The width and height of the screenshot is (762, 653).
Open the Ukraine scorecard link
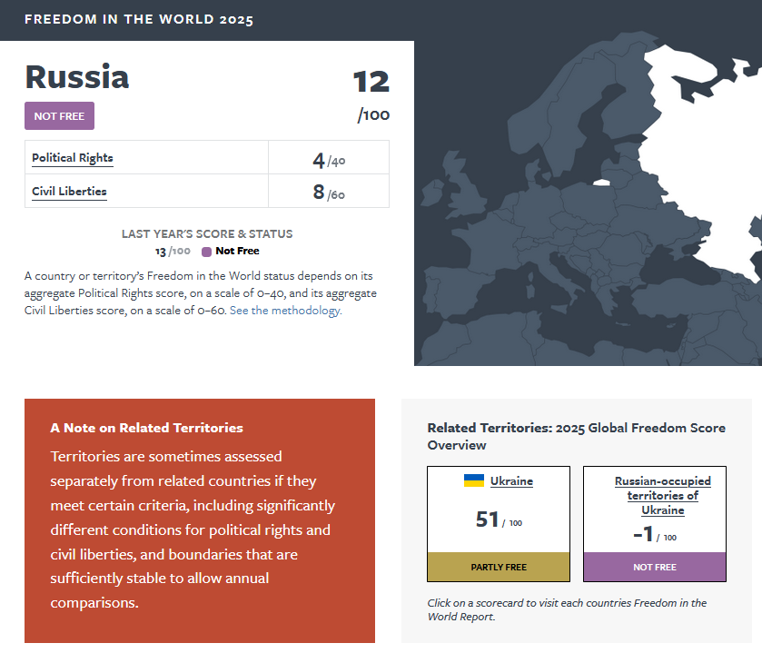(x=511, y=481)
